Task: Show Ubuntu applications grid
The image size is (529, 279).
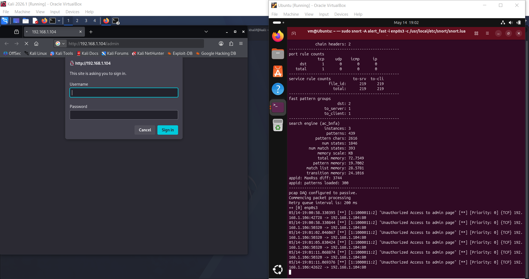Action: click(x=278, y=270)
